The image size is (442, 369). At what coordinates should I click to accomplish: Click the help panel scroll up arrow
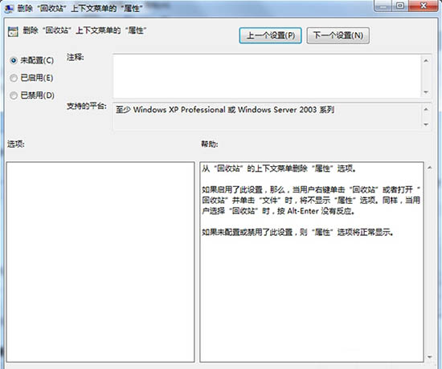430,168
